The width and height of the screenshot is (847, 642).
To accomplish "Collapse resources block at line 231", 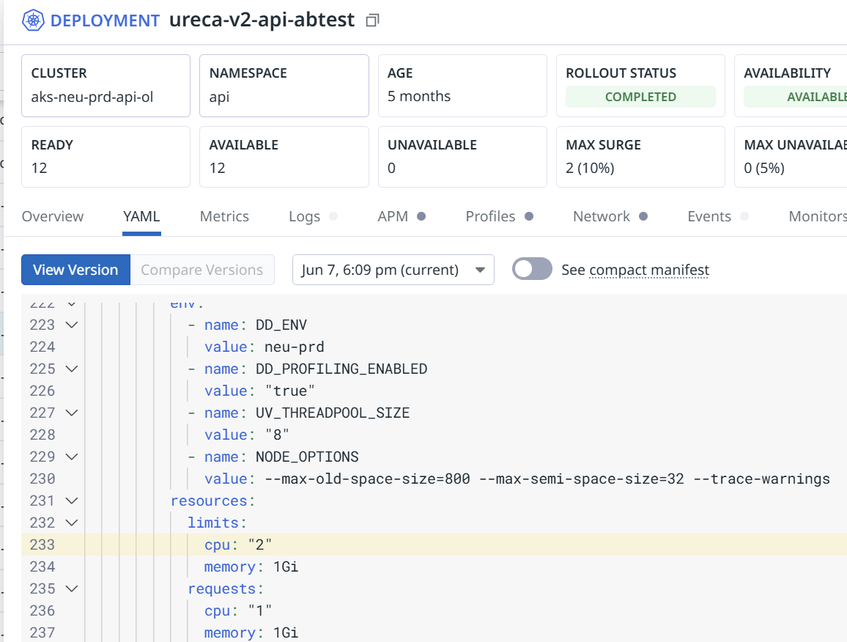I will pos(71,501).
